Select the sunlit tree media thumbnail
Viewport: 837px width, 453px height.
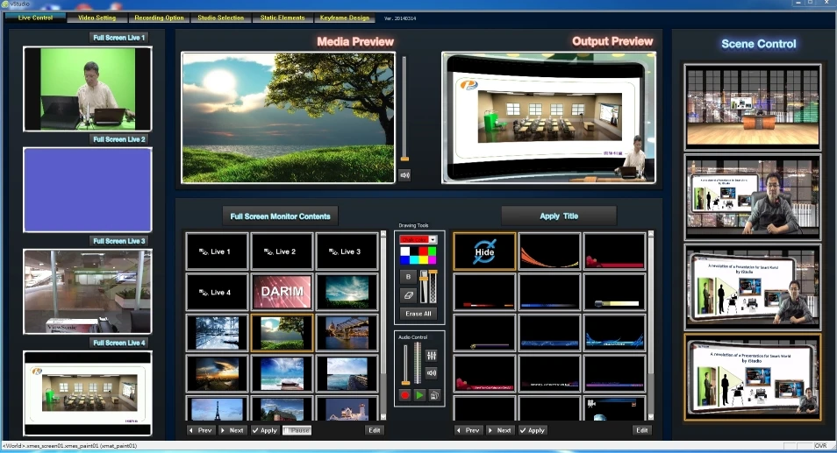click(282, 333)
